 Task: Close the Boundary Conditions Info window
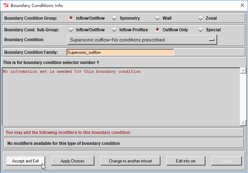pos(242,5)
